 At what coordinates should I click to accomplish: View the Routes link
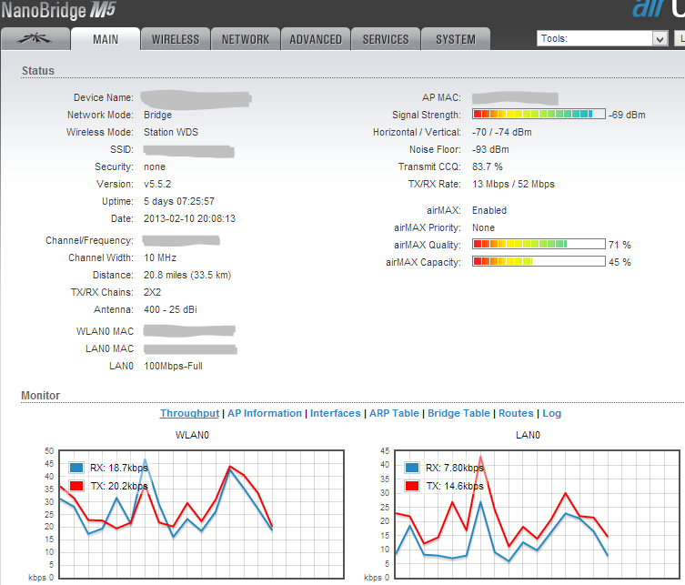(516, 413)
